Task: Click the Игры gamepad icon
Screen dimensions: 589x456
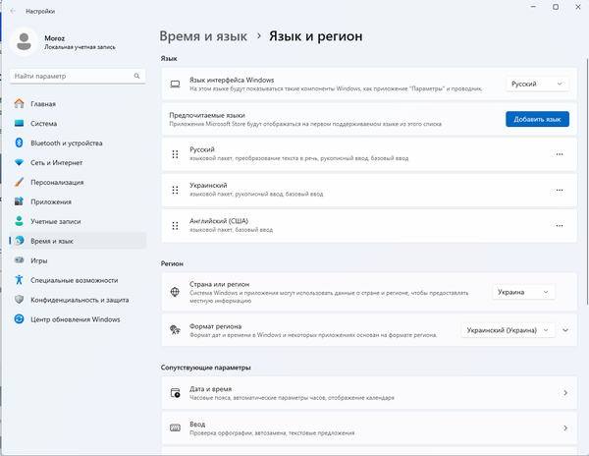Action: (20, 260)
